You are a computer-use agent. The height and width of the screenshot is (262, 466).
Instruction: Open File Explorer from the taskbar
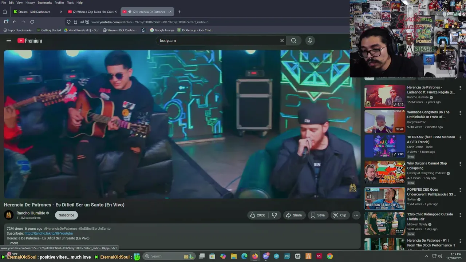(x=234, y=256)
